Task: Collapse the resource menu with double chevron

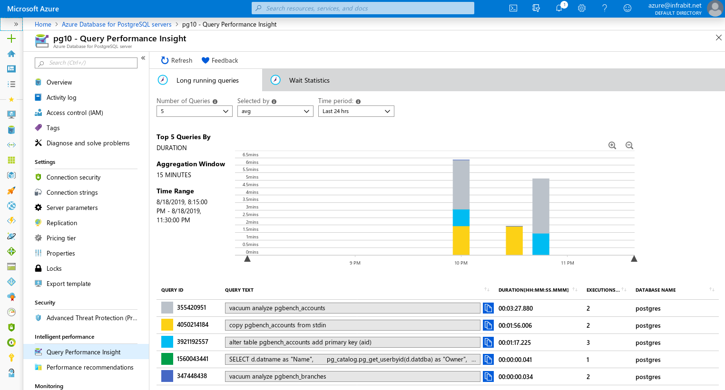Action: pos(143,58)
